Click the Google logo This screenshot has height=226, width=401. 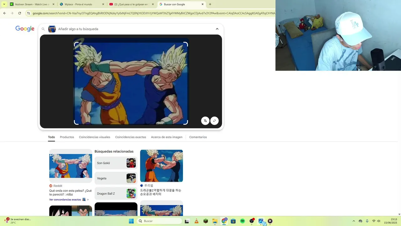coord(25,29)
